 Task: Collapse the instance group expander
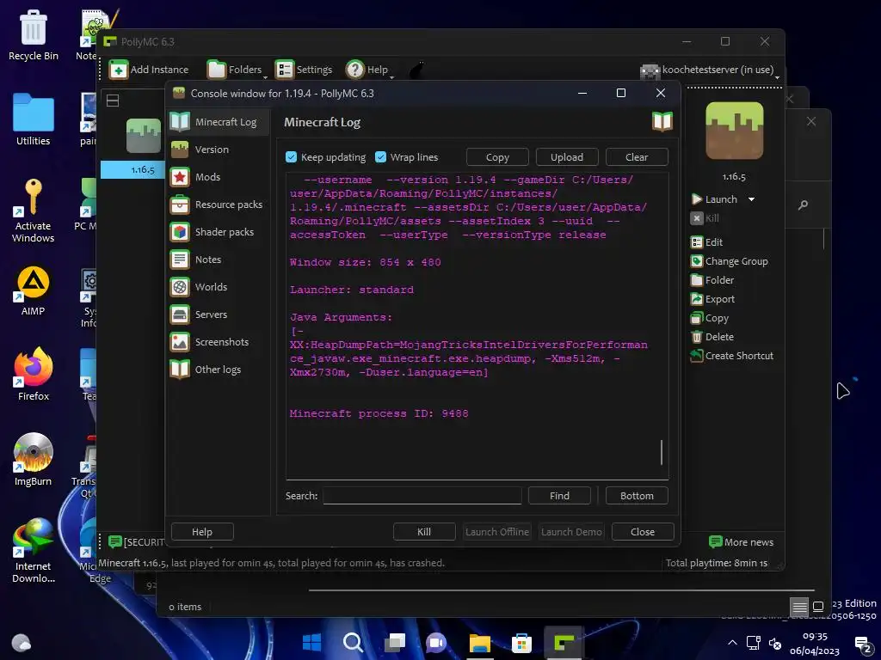[113, 101]
